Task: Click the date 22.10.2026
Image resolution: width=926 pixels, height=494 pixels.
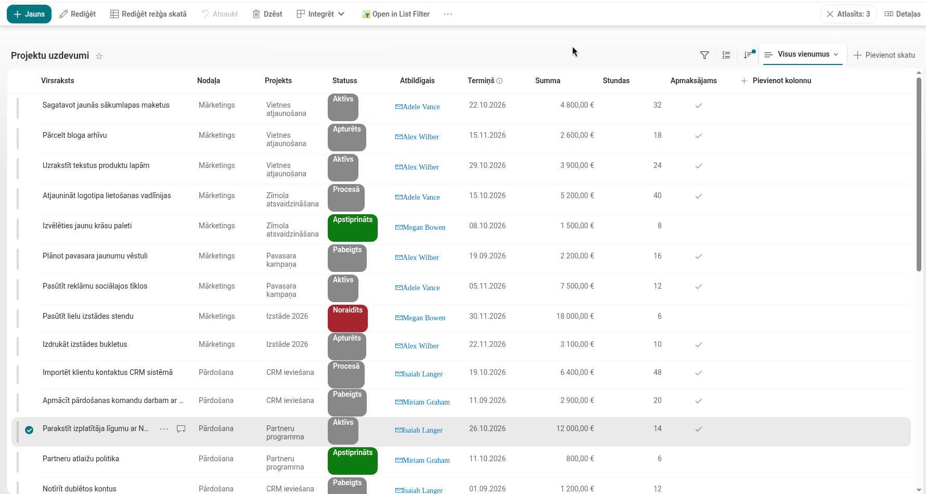Action: (487, 105)
